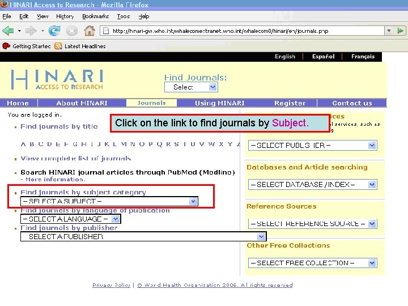Click letter P in journal alphabet list

click(x=150, y=144)
